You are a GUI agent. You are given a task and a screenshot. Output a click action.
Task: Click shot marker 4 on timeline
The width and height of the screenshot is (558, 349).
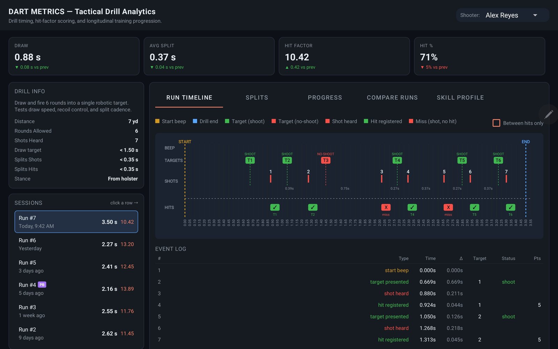408,179
